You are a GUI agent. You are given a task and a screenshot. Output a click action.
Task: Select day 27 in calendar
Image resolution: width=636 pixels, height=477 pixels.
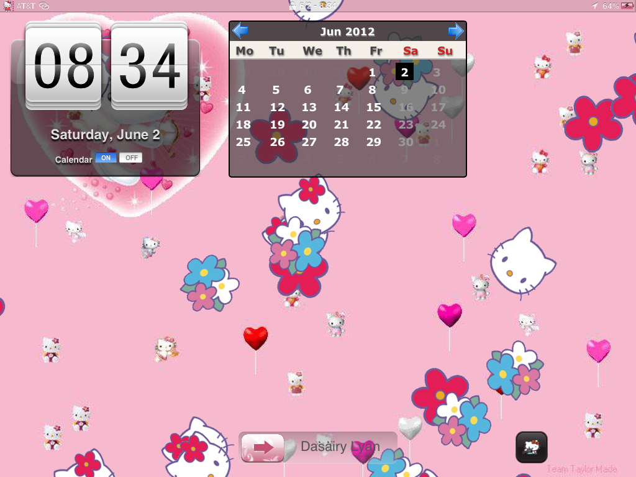pyautogui.click(x=309, y=142)
